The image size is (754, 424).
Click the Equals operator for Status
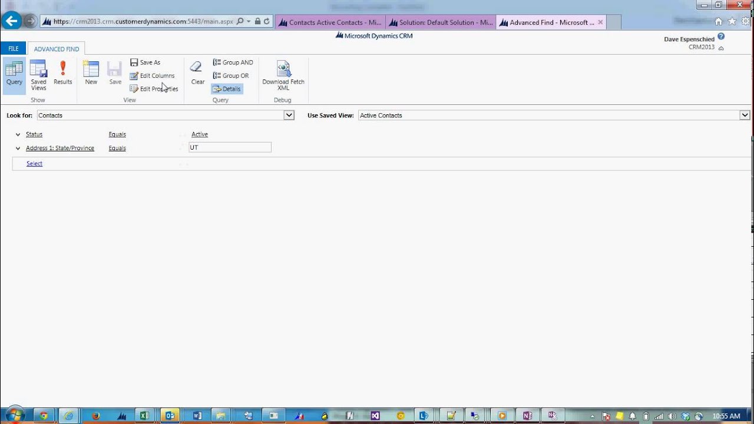tap(117, 134)
